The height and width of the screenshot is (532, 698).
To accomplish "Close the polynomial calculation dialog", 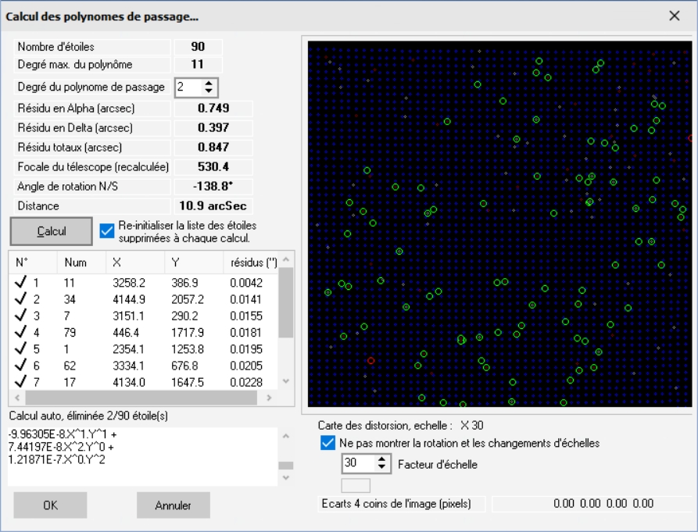I will (x=675, y=16).
